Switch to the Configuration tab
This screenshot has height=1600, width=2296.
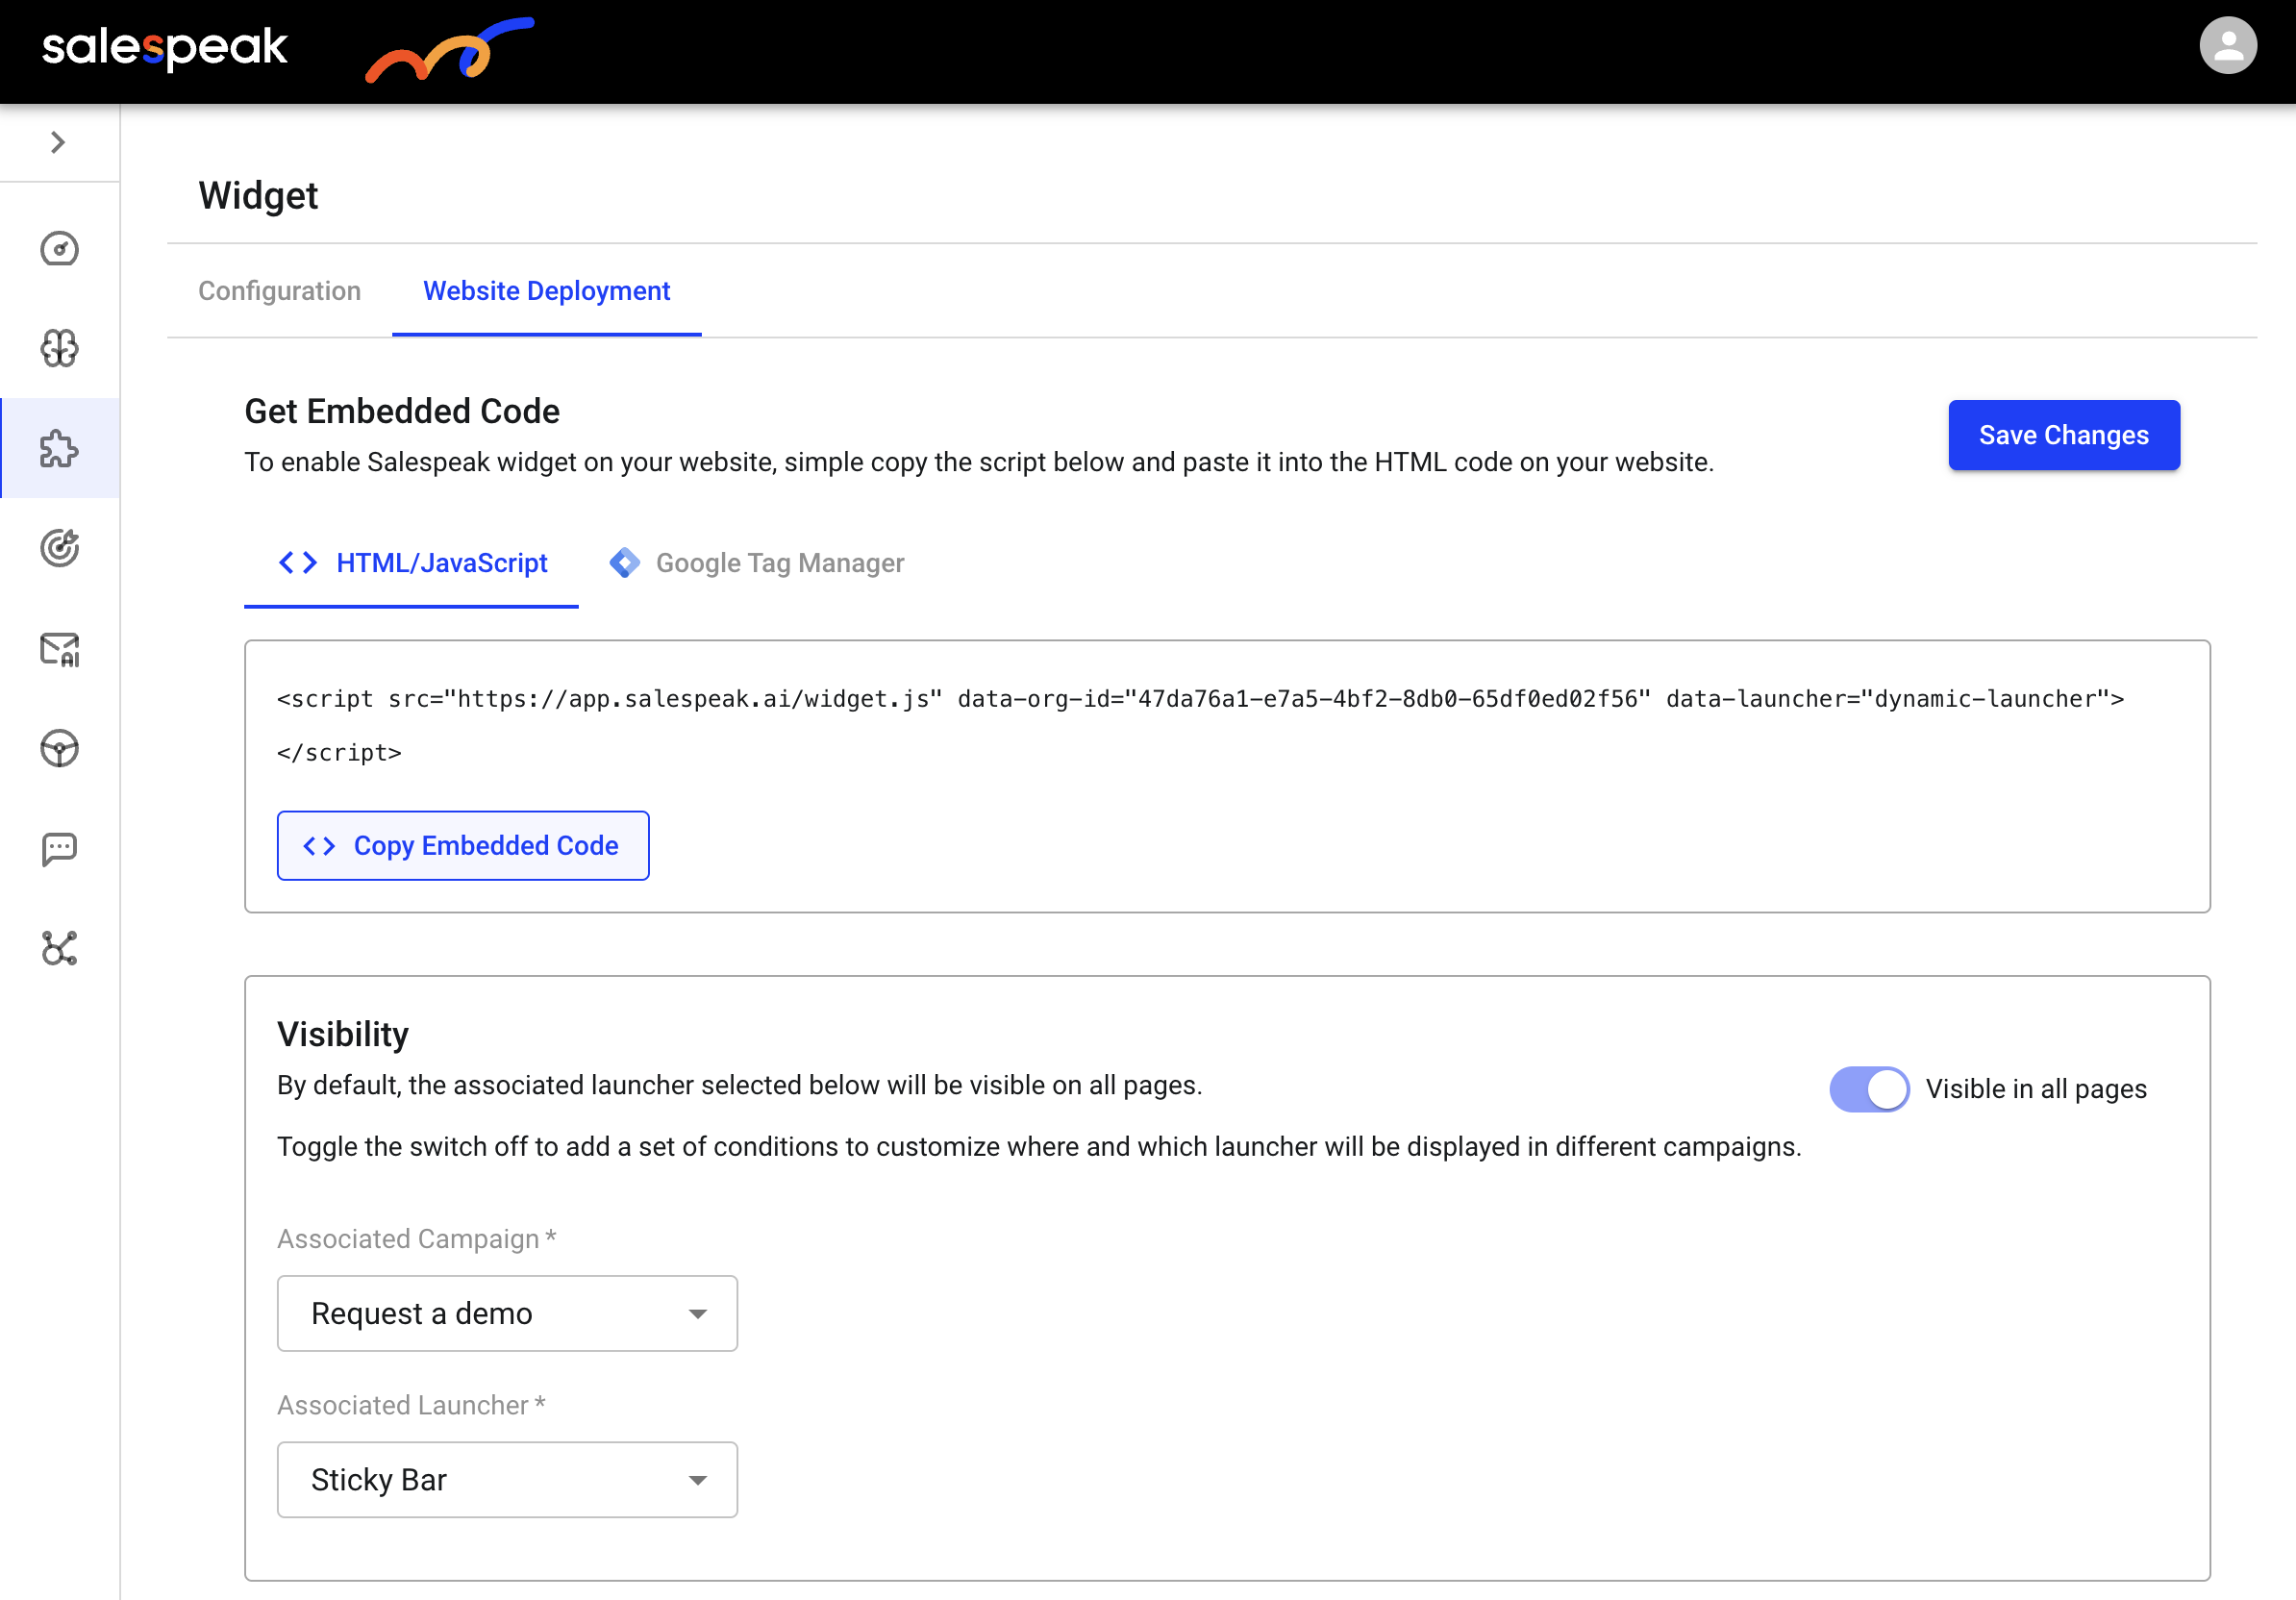coord(279,291)
